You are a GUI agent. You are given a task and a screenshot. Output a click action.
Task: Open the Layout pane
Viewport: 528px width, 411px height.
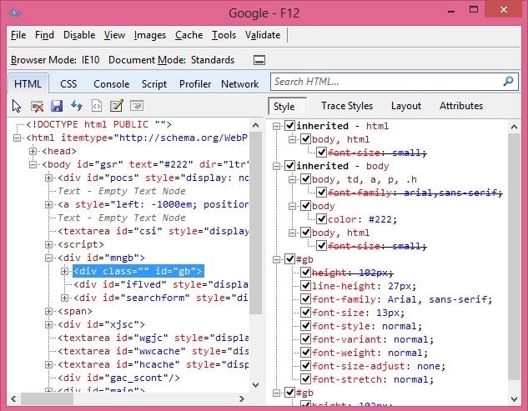point(406,106)
